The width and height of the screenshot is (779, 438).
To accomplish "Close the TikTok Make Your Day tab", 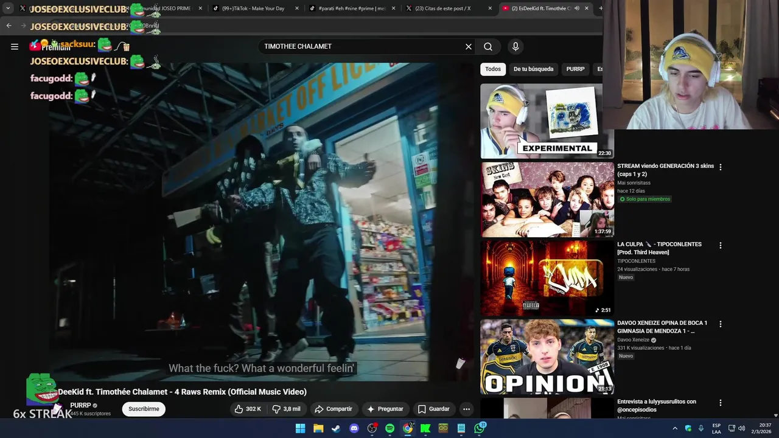I will point(297,9).
